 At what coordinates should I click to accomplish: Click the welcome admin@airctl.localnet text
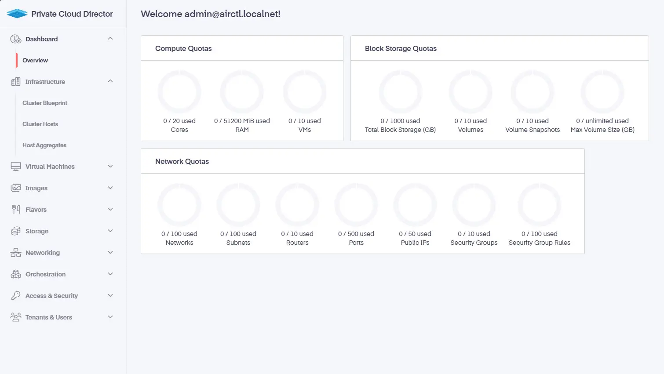tap(211, 14)
